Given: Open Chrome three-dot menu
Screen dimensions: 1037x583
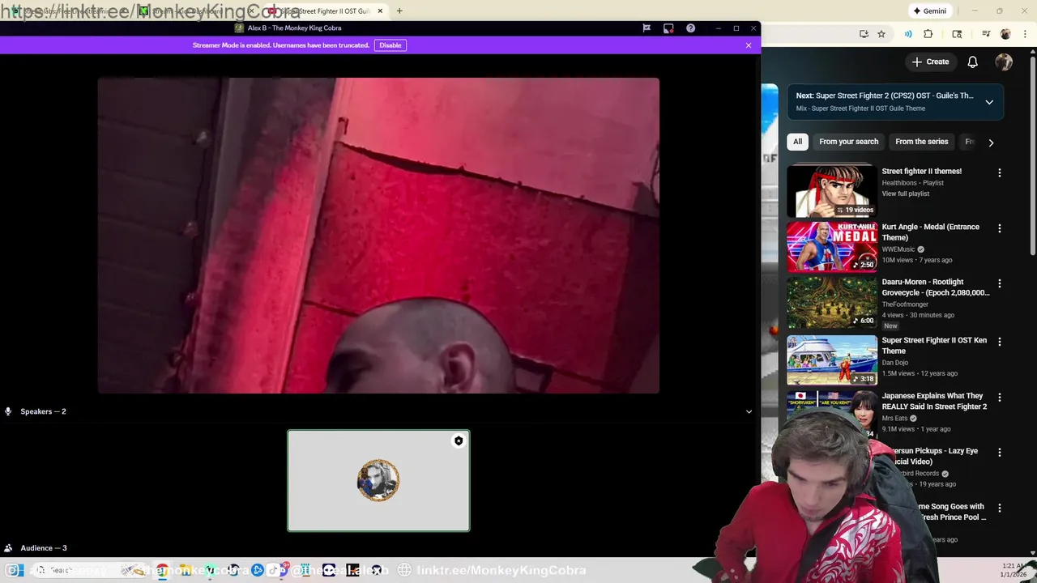Looking at the screenshot, I should coord(1024,34).
